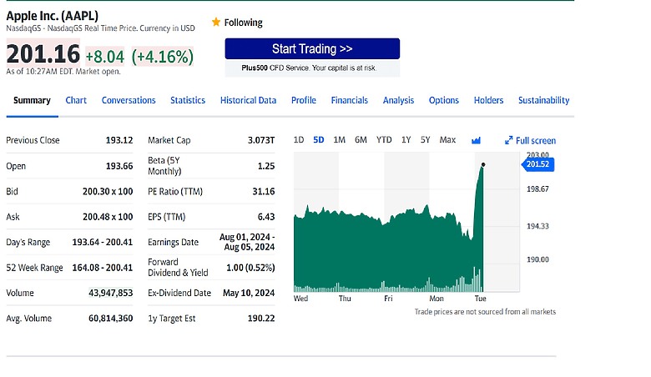The image size is (651, 377).
Task: Click the 198.67 chart axis label
Action: click(537, 189)
